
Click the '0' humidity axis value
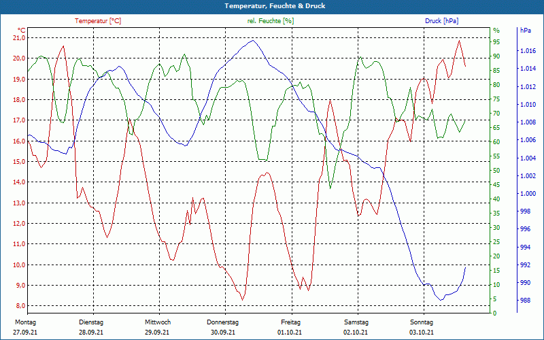click(x=495, y=313)
